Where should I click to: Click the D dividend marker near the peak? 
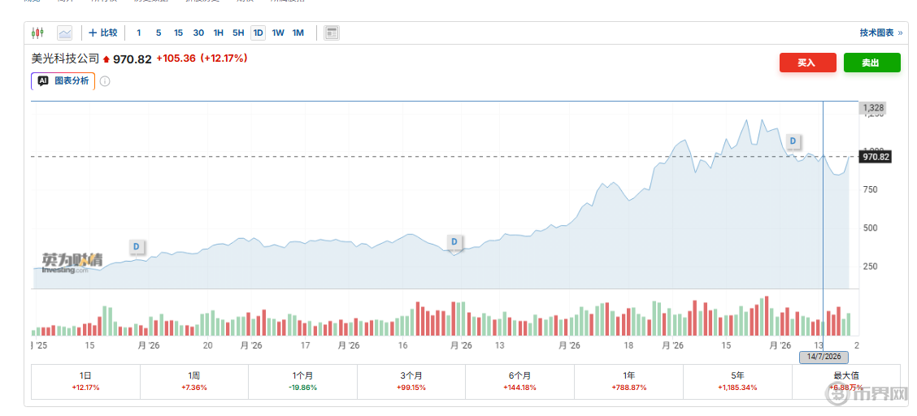tap(793, 141)
